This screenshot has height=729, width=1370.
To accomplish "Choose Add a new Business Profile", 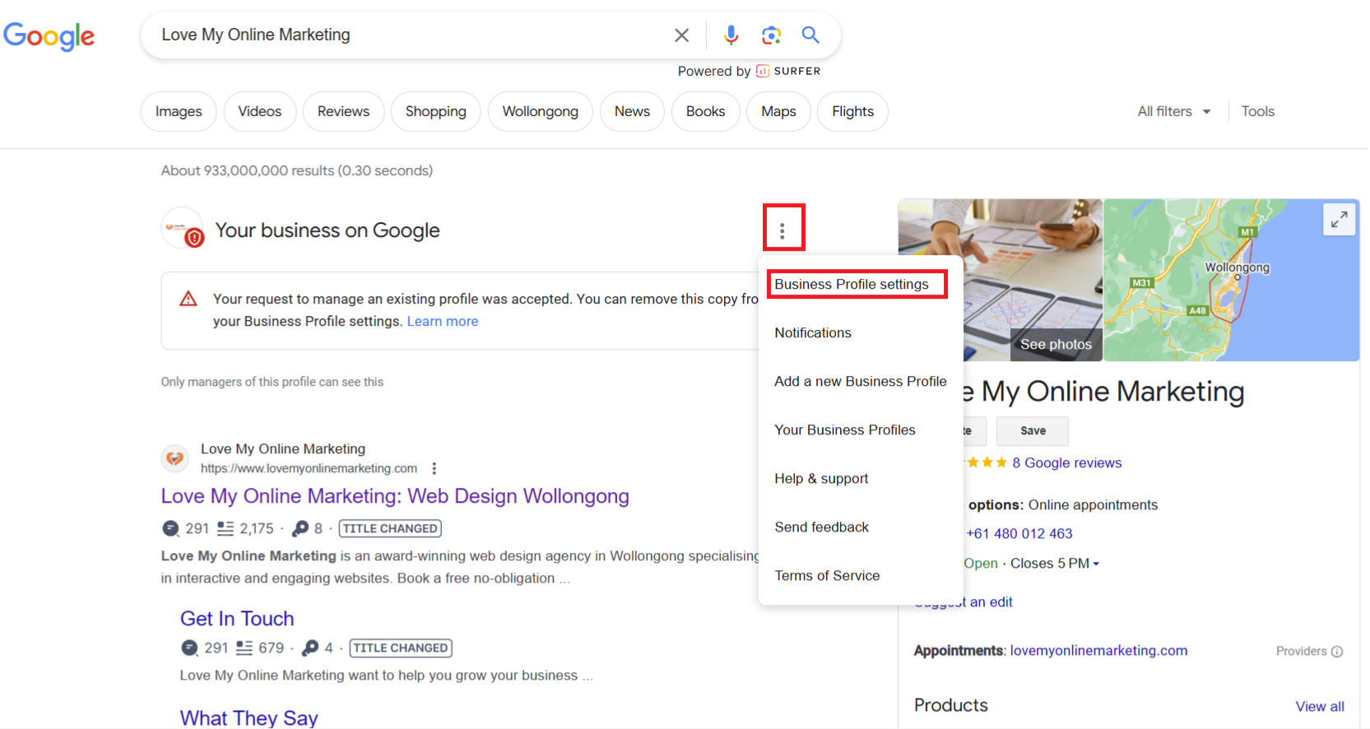I will point(861,381).
